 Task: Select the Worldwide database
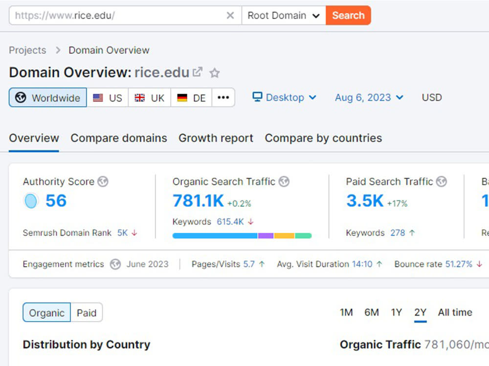[x=48, y=98]
